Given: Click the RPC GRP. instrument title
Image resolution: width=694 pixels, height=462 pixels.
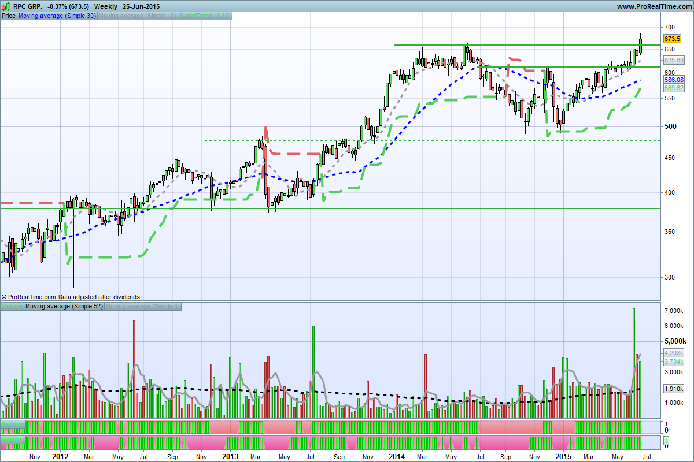Looking at the screenshot, I should coord(29,6).
